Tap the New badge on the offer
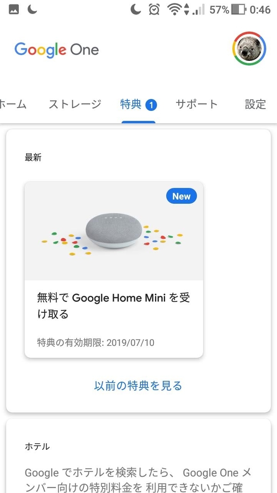Viewport: 277px width, 493px height. tap(181, 196)
